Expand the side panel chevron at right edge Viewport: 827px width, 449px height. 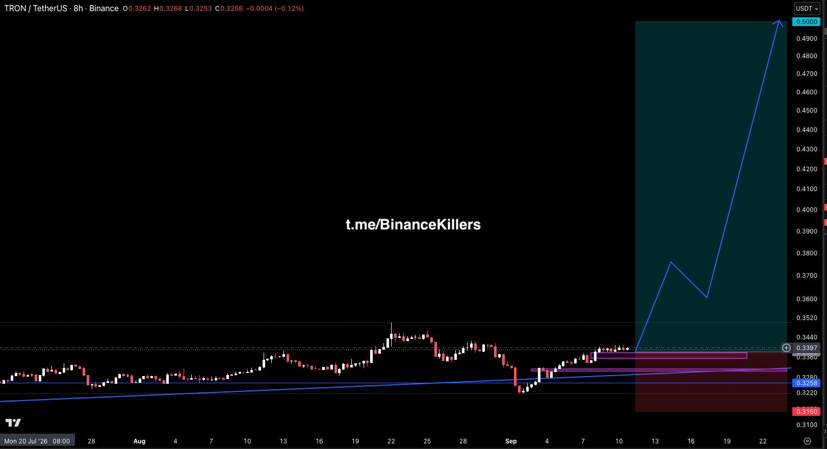[825, 431]
